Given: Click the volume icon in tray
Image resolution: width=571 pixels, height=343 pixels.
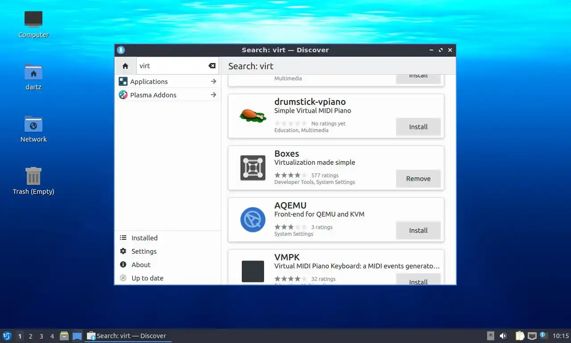Looking at the screenshot, I should 503,336.
